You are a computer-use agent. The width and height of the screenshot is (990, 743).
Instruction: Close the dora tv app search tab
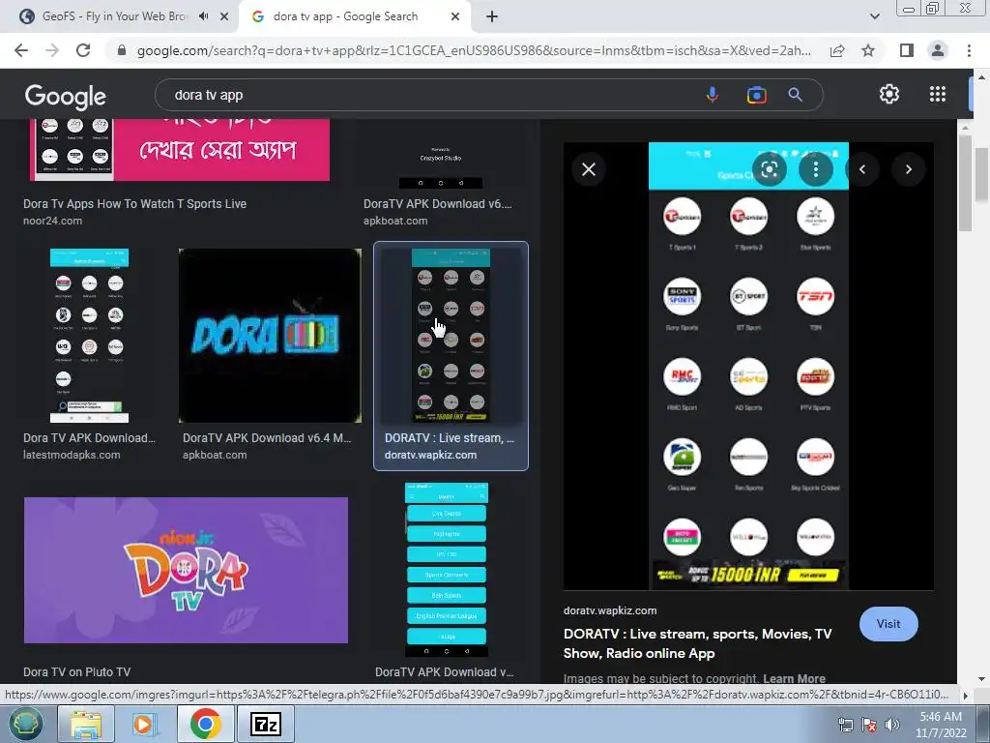455,16
